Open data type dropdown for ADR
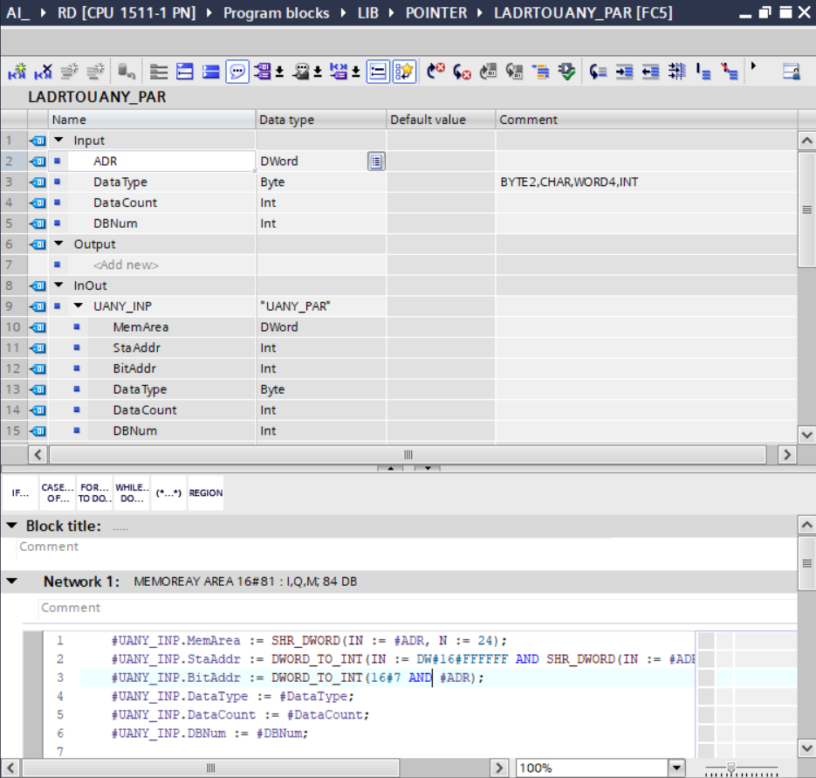Screen dimensions: 816x778 click(376, 162)
